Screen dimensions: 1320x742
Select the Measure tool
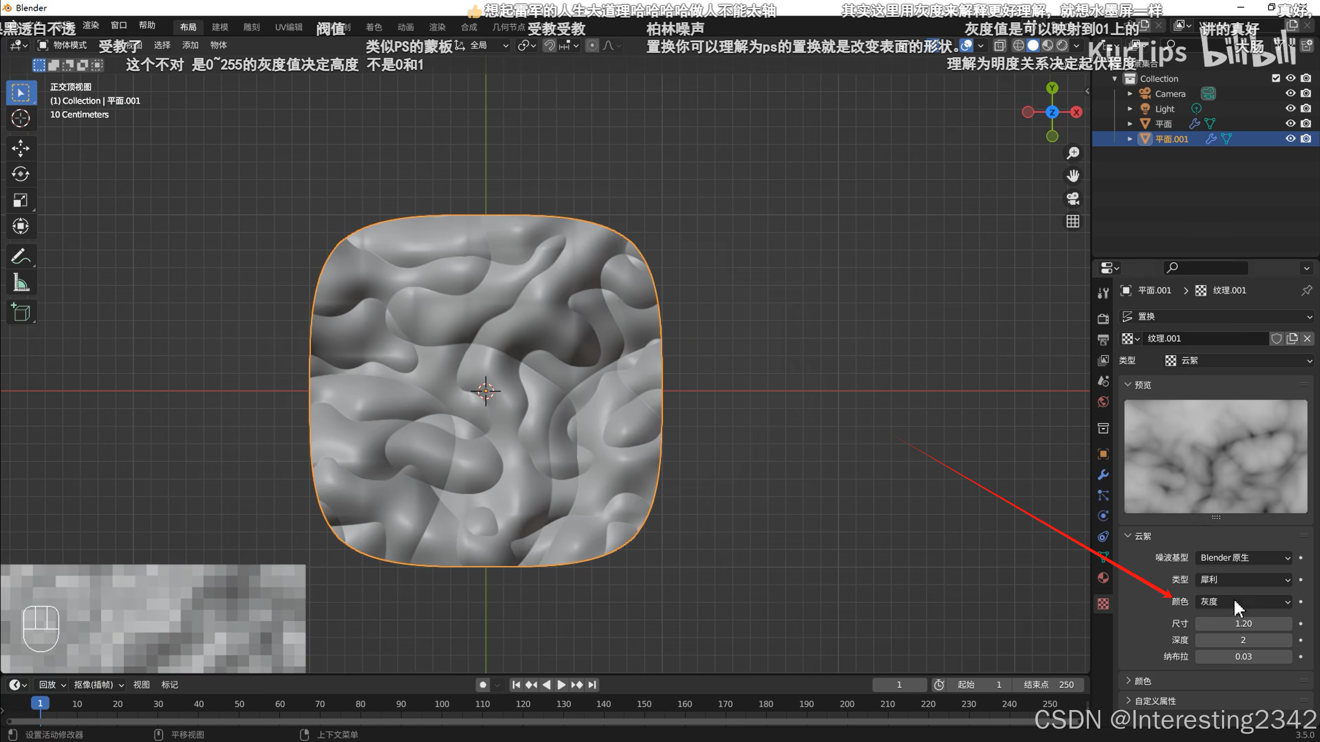[x=21, y=282]
